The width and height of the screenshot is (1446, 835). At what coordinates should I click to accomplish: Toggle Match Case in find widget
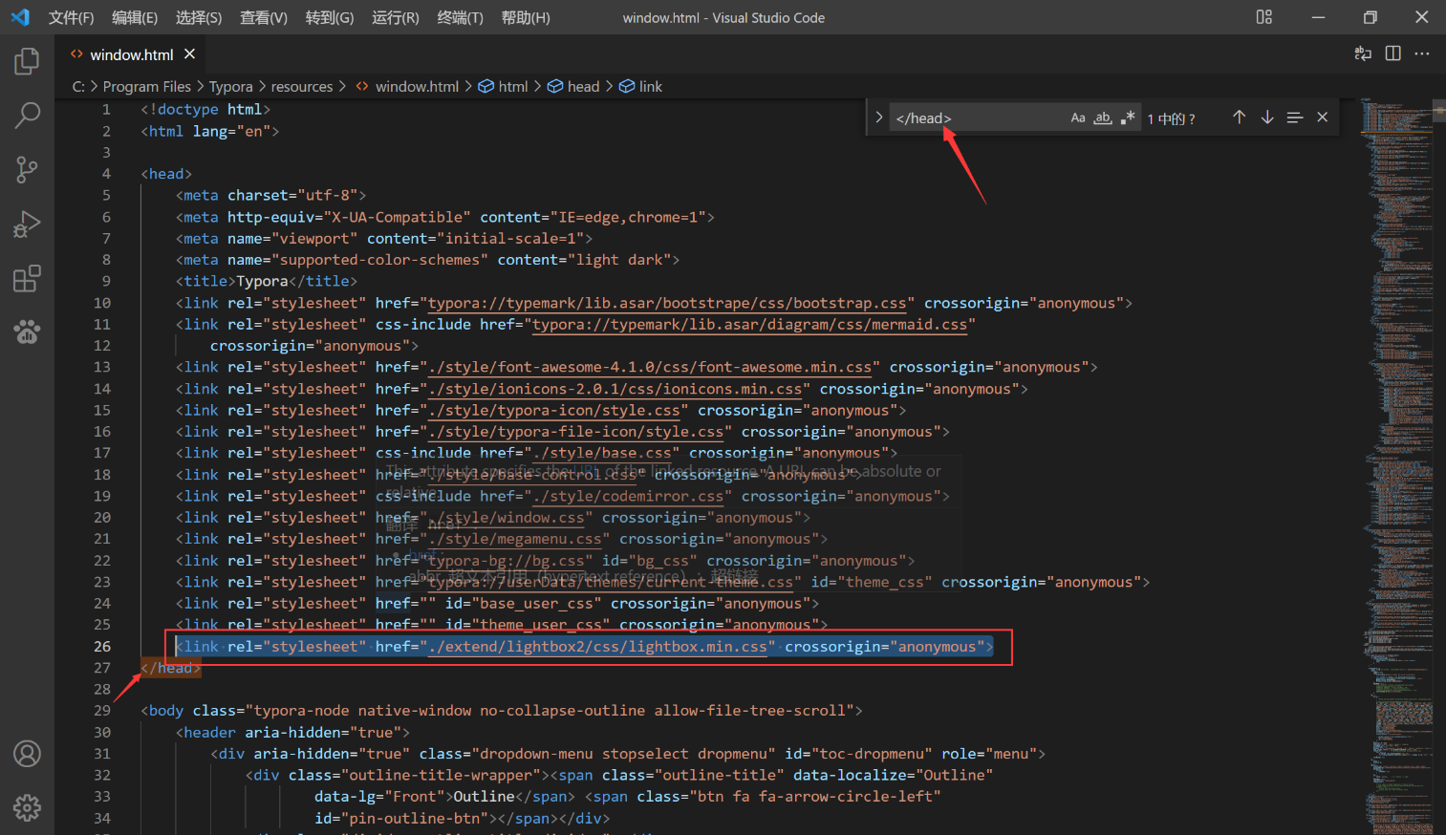(x=1078, y=118)
